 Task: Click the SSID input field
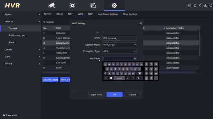[119, 38]
